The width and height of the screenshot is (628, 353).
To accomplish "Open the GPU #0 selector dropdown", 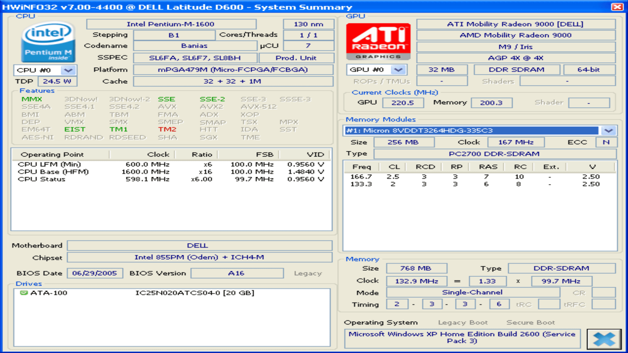I will (x=398, y=70).
